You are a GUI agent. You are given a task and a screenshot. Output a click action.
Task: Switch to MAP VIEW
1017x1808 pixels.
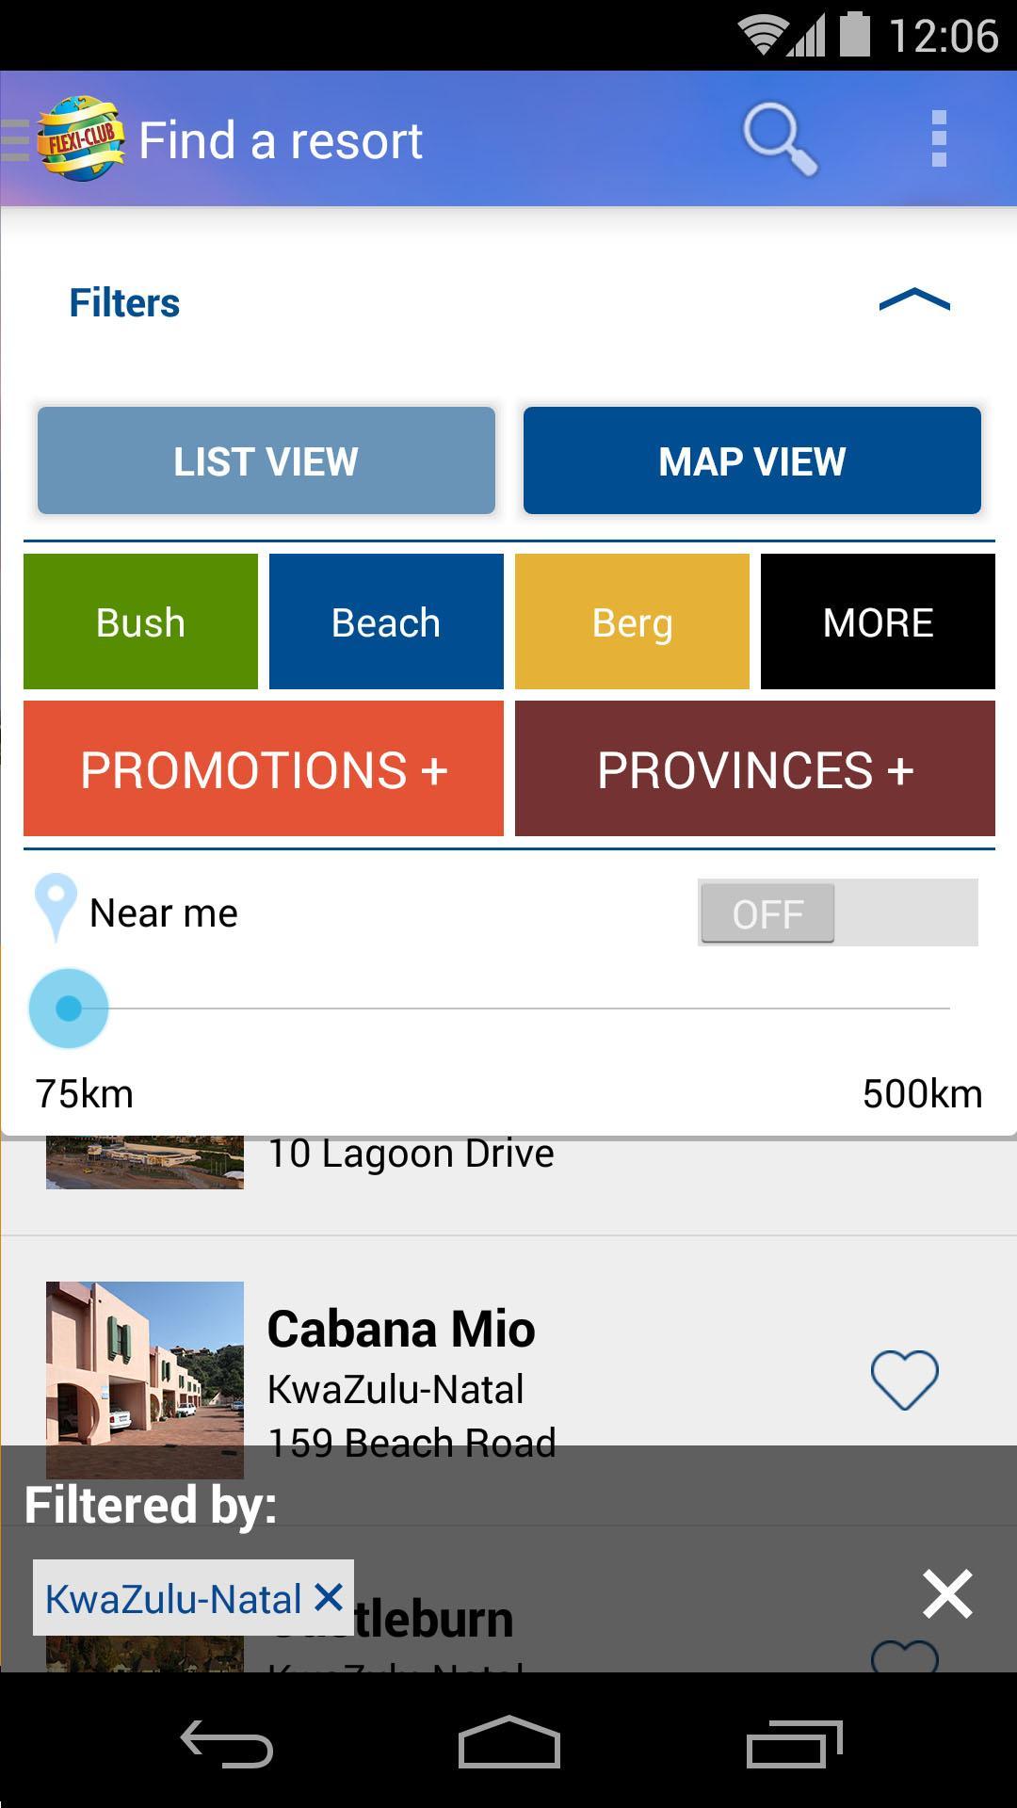751,460
